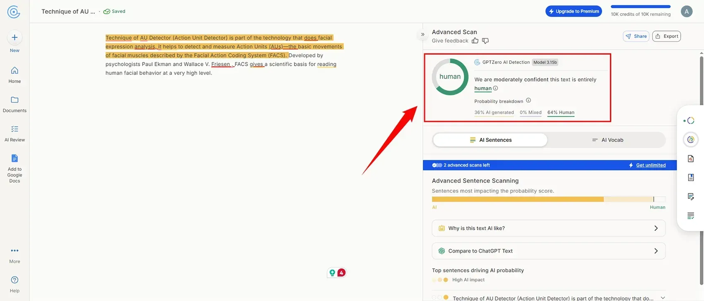Switch to the AI Vocab tab
The height and width of the screenshot is (301, 704).
point(607,140)
